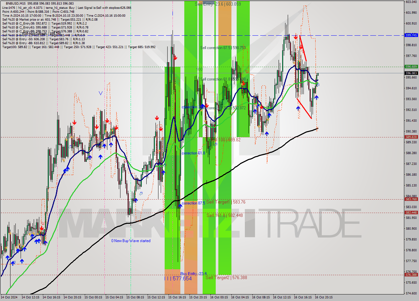Click the 'Sell Target2 | 576.388' label
Image resolution: width=419 pixels, height=301 pixels.
[x=226, y=277]
